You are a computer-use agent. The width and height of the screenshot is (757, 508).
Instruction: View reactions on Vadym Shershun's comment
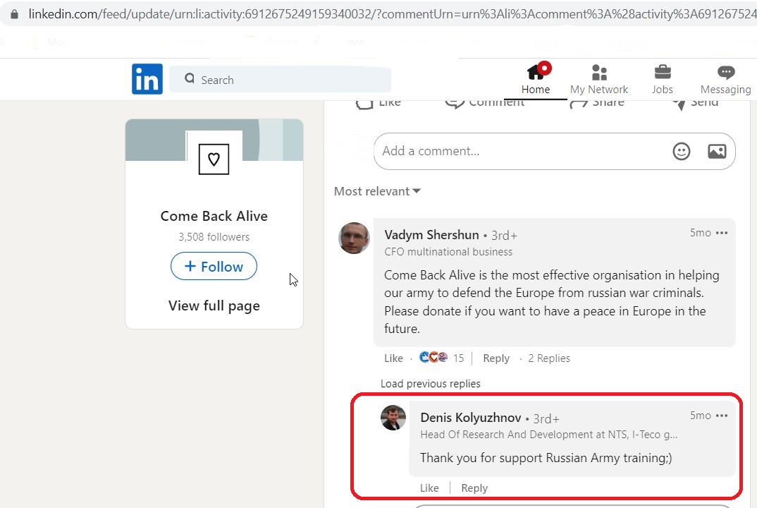433,357
